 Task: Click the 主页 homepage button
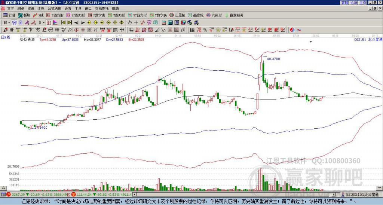tap(362, 3)
